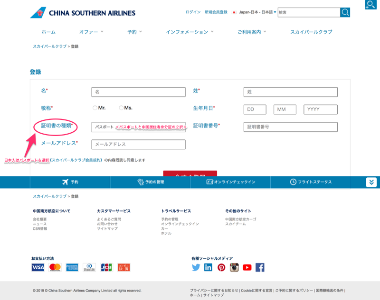Open the 証明書の種類 パスポート dropdown

point(138,127)
